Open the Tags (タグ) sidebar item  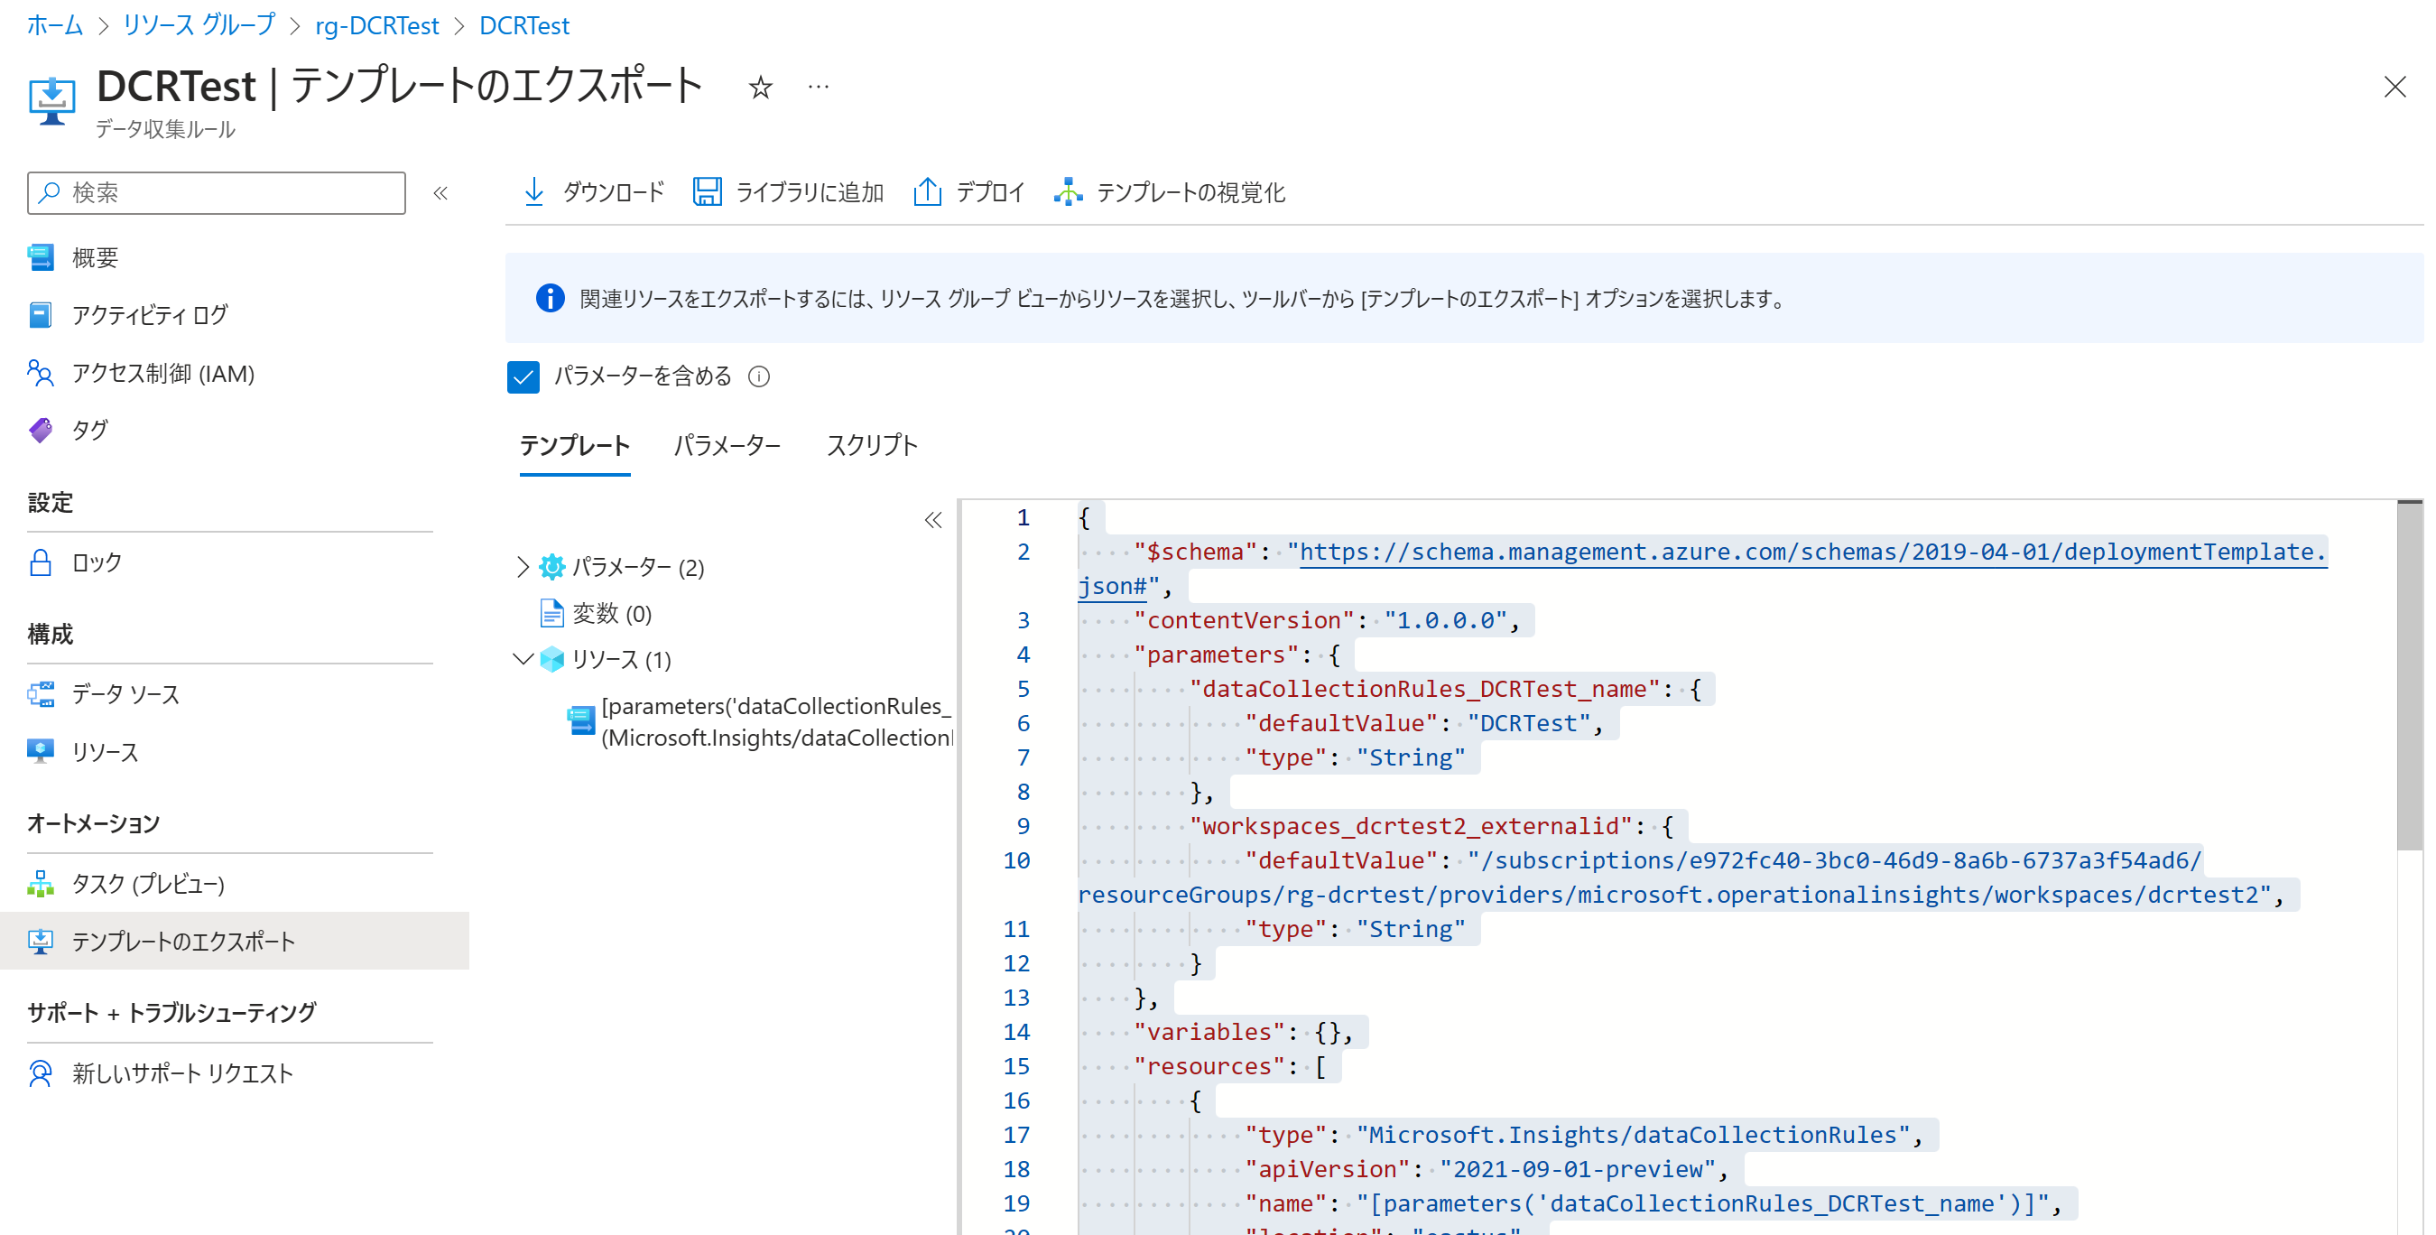click(90, 431)
